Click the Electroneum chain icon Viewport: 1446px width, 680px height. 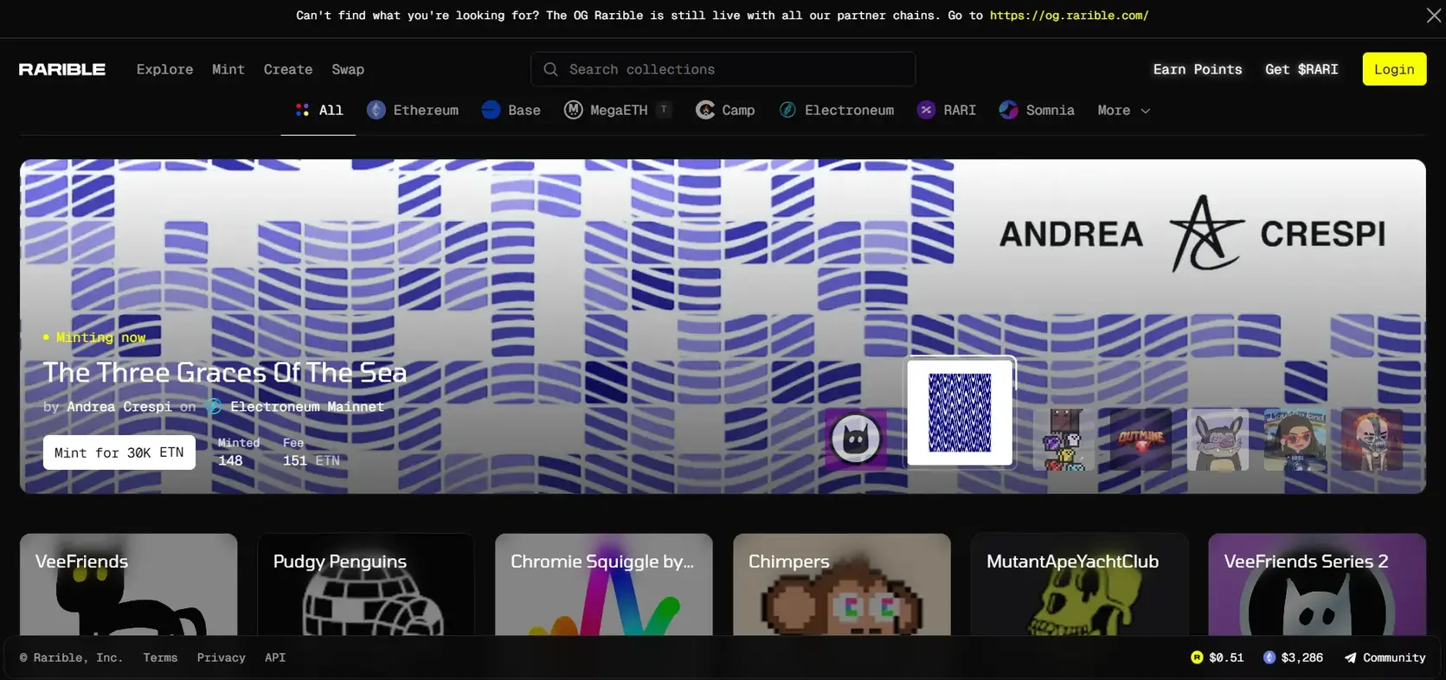click(787, 110)
